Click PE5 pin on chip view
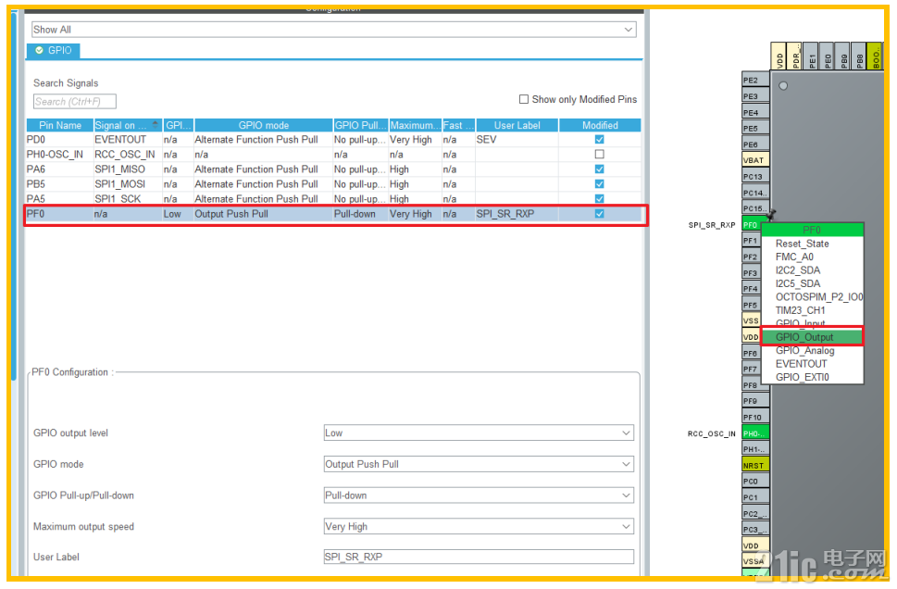The width and height of the screenshot is (897, 589). point(755,128)
